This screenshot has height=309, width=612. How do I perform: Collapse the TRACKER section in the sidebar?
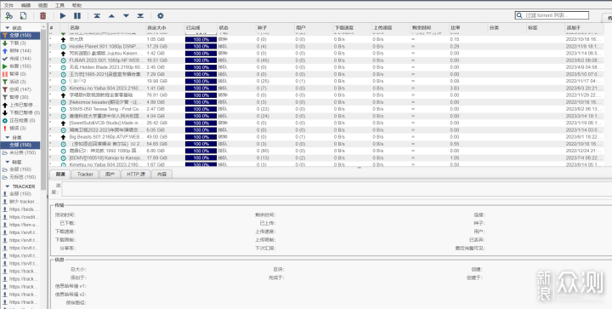[8, 186]
